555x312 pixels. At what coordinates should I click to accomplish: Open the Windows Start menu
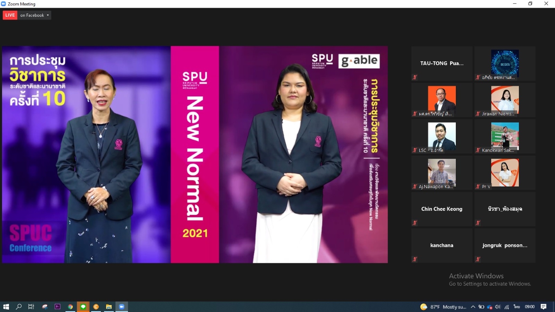click(6, 307)
